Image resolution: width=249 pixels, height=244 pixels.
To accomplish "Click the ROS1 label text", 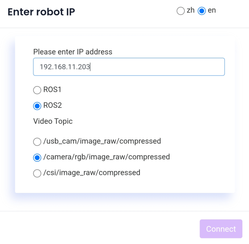I will click(x=52, y=90).
